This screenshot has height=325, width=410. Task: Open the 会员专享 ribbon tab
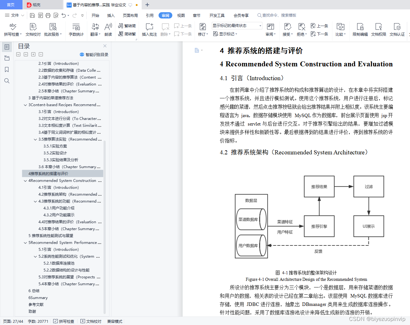[241, 15]
